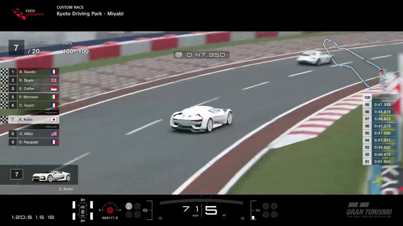Viewport: 403px width, 226px height.
Task: Click the lap 95 time 0:47.030
Action: click(382, 133)
